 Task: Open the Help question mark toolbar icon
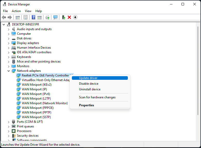(33, 17)
